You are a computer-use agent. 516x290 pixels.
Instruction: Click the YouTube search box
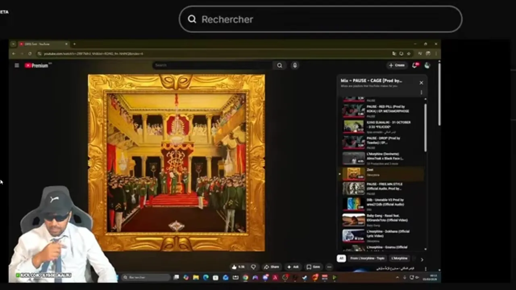pyautogui.click(x=213, y=65)
